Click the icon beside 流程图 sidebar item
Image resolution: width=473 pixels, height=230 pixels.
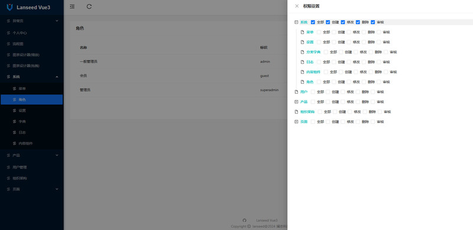pyautogui.click(x=8, y=44)
